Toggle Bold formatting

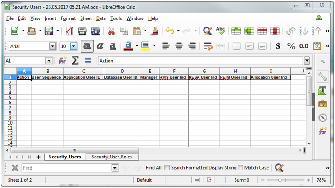(87, 46)
